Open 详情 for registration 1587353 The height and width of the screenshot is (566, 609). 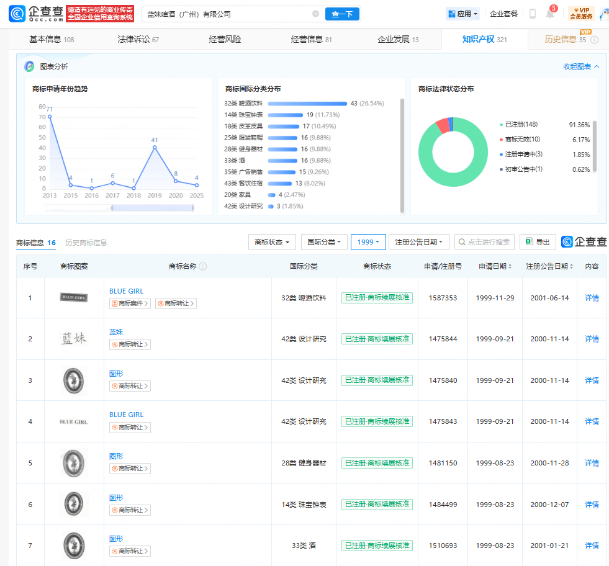pos(592,298)
